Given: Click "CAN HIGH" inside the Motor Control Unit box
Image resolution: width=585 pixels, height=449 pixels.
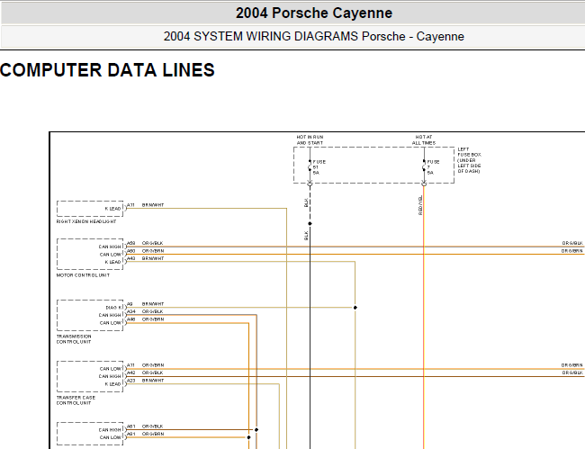Looking at the screenshot, I should [x=110, y=247].
